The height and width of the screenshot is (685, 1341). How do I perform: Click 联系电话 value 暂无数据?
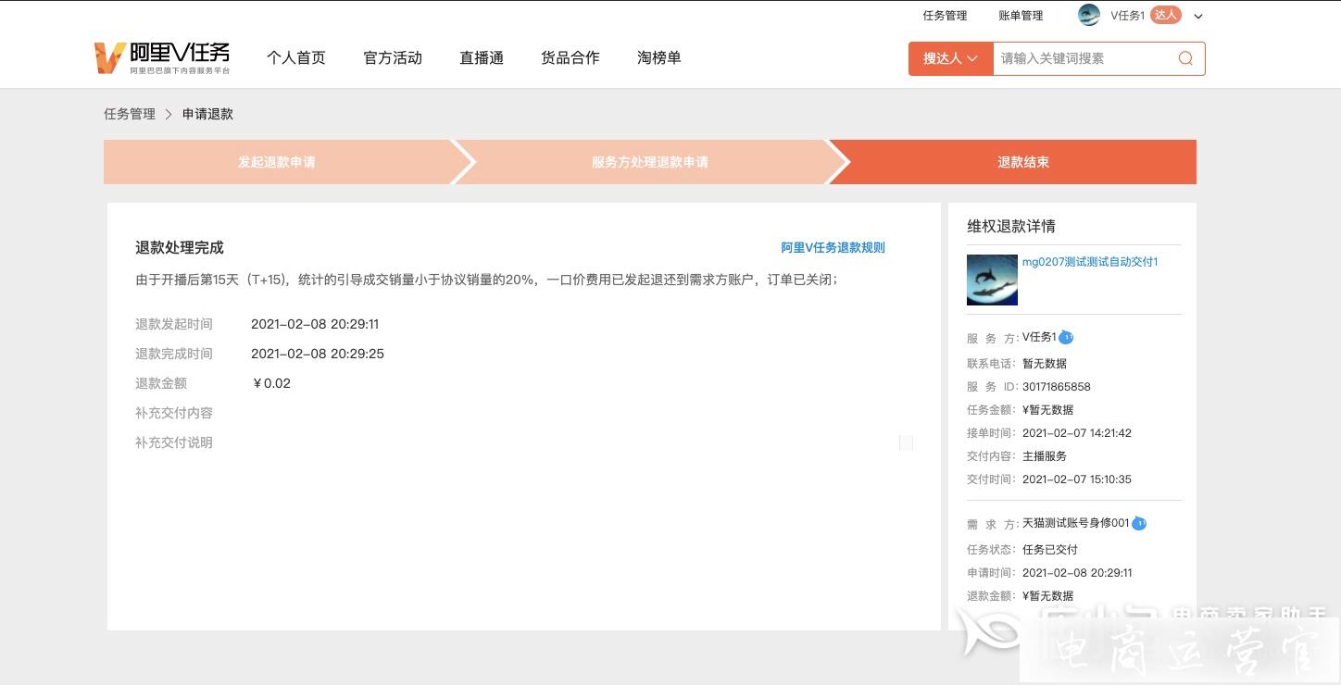point(1045,364)
